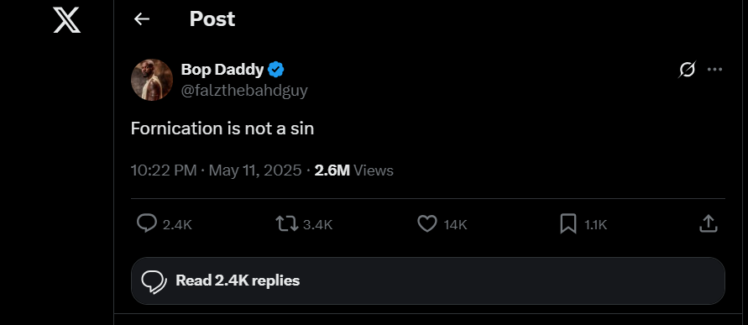The width and height of the screenshot is (748, 325).
Task: Click the X logo home icon
Action: coord(67,19)
